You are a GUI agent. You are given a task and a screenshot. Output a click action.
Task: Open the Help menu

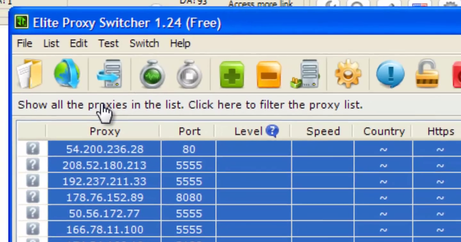coord(180,43)
